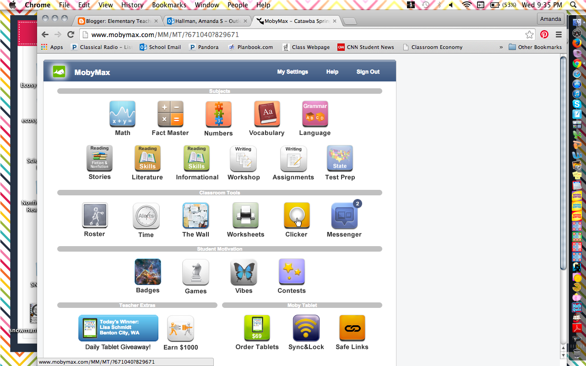The height and width of the screenshot is (366, 586).
Task: Sign out of MobyMax
Action: point(368,72)
